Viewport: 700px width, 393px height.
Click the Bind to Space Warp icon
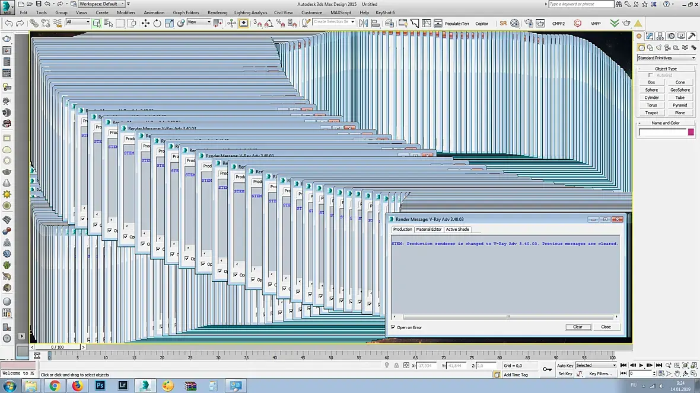tap(58, 23)
